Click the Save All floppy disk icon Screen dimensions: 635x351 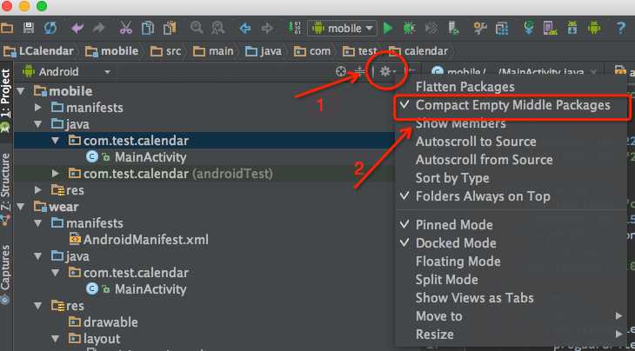coord(29,28)
